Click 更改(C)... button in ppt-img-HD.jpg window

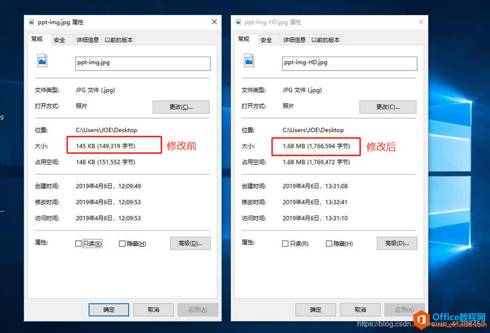point(388,107)
